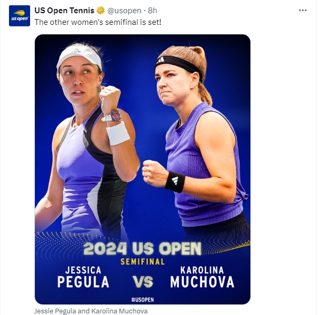Click the gold verified badge

tap(100, 11)
